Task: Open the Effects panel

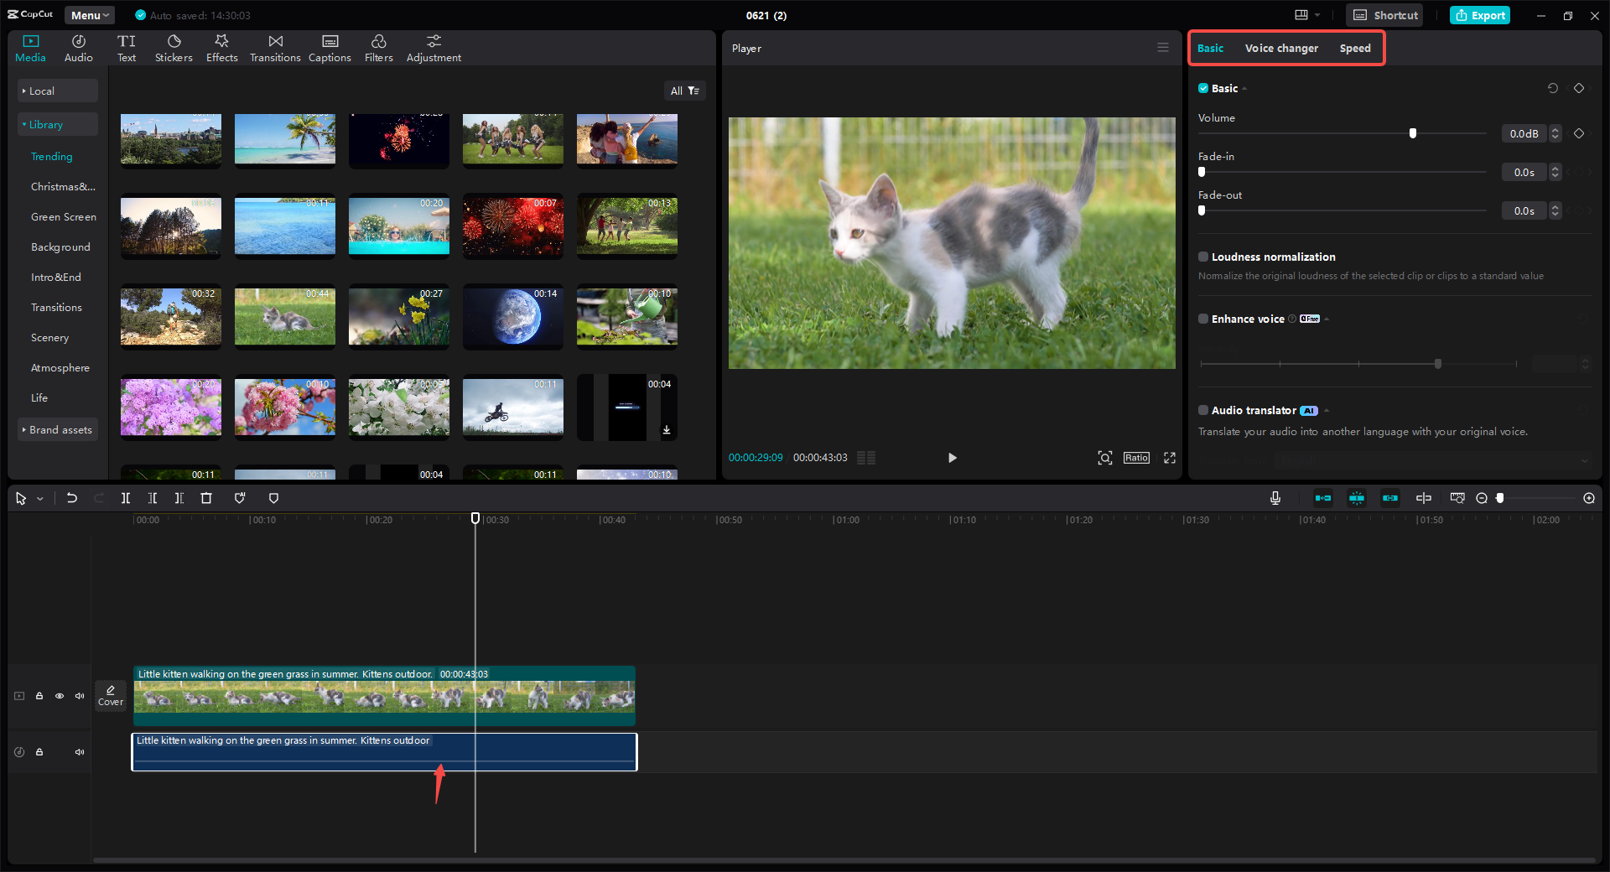Action: tap(222, 49)
